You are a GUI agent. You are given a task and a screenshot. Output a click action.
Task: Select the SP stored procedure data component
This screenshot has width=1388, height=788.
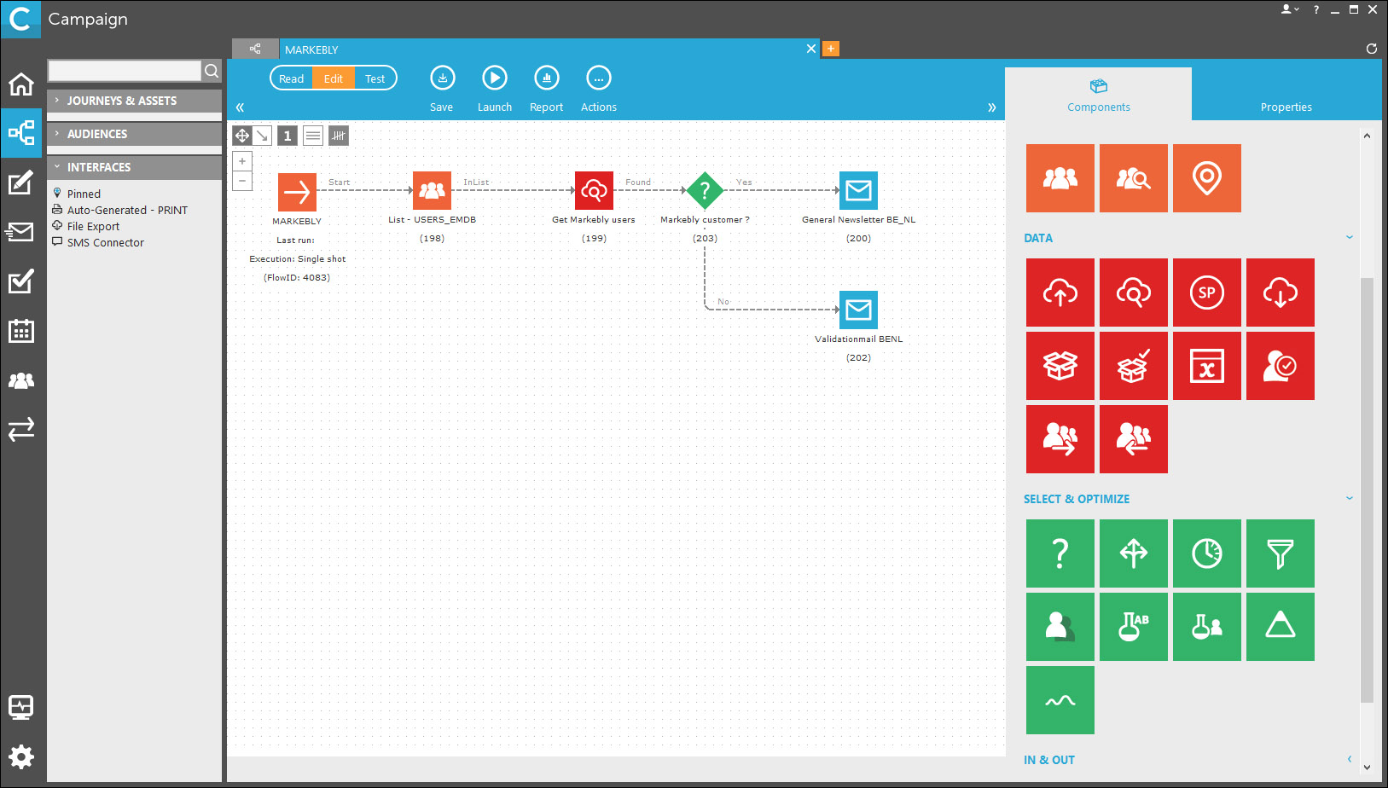click(x=1206, y=293)
